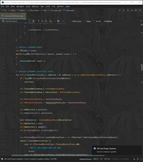
Task: Click yellow warning marker at top of gutter stripe
Action: point(142,33)
